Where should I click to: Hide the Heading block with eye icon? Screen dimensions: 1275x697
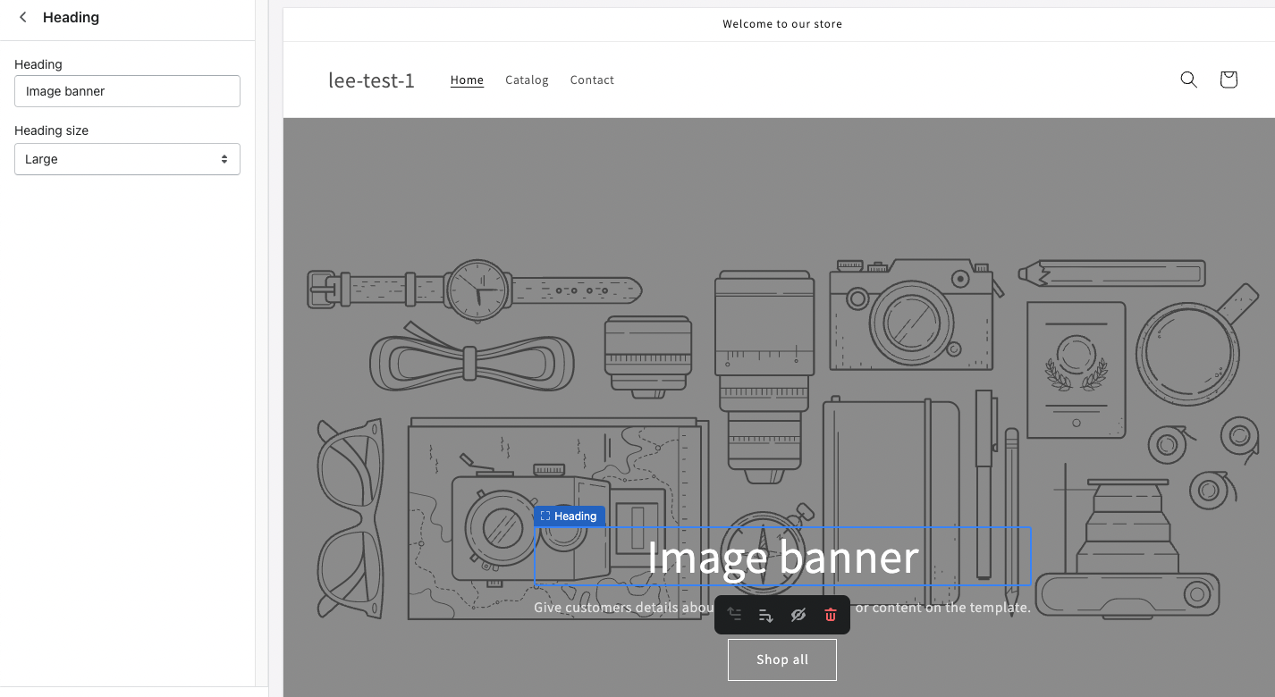point(798,615)
